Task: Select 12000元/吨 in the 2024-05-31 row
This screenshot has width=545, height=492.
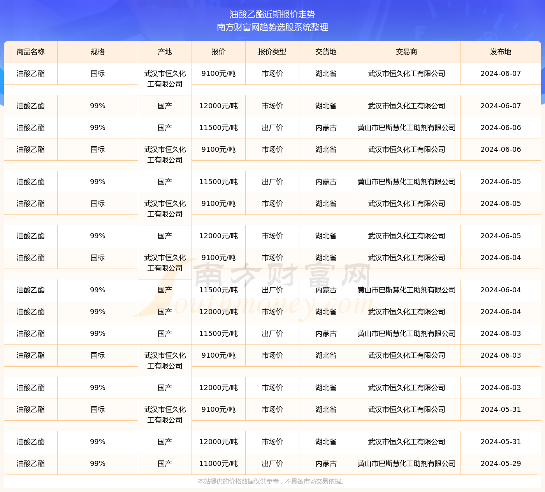Action: tap(218, 442)
